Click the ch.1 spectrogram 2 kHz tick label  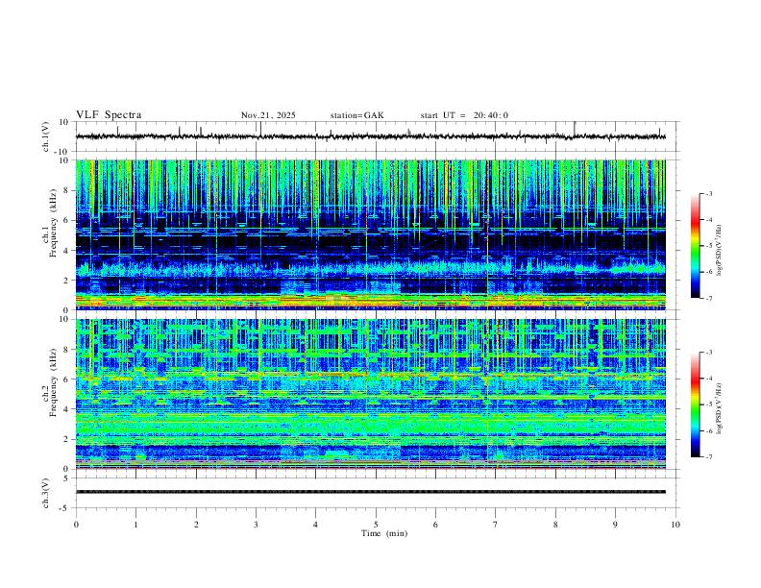pos(67,280)
